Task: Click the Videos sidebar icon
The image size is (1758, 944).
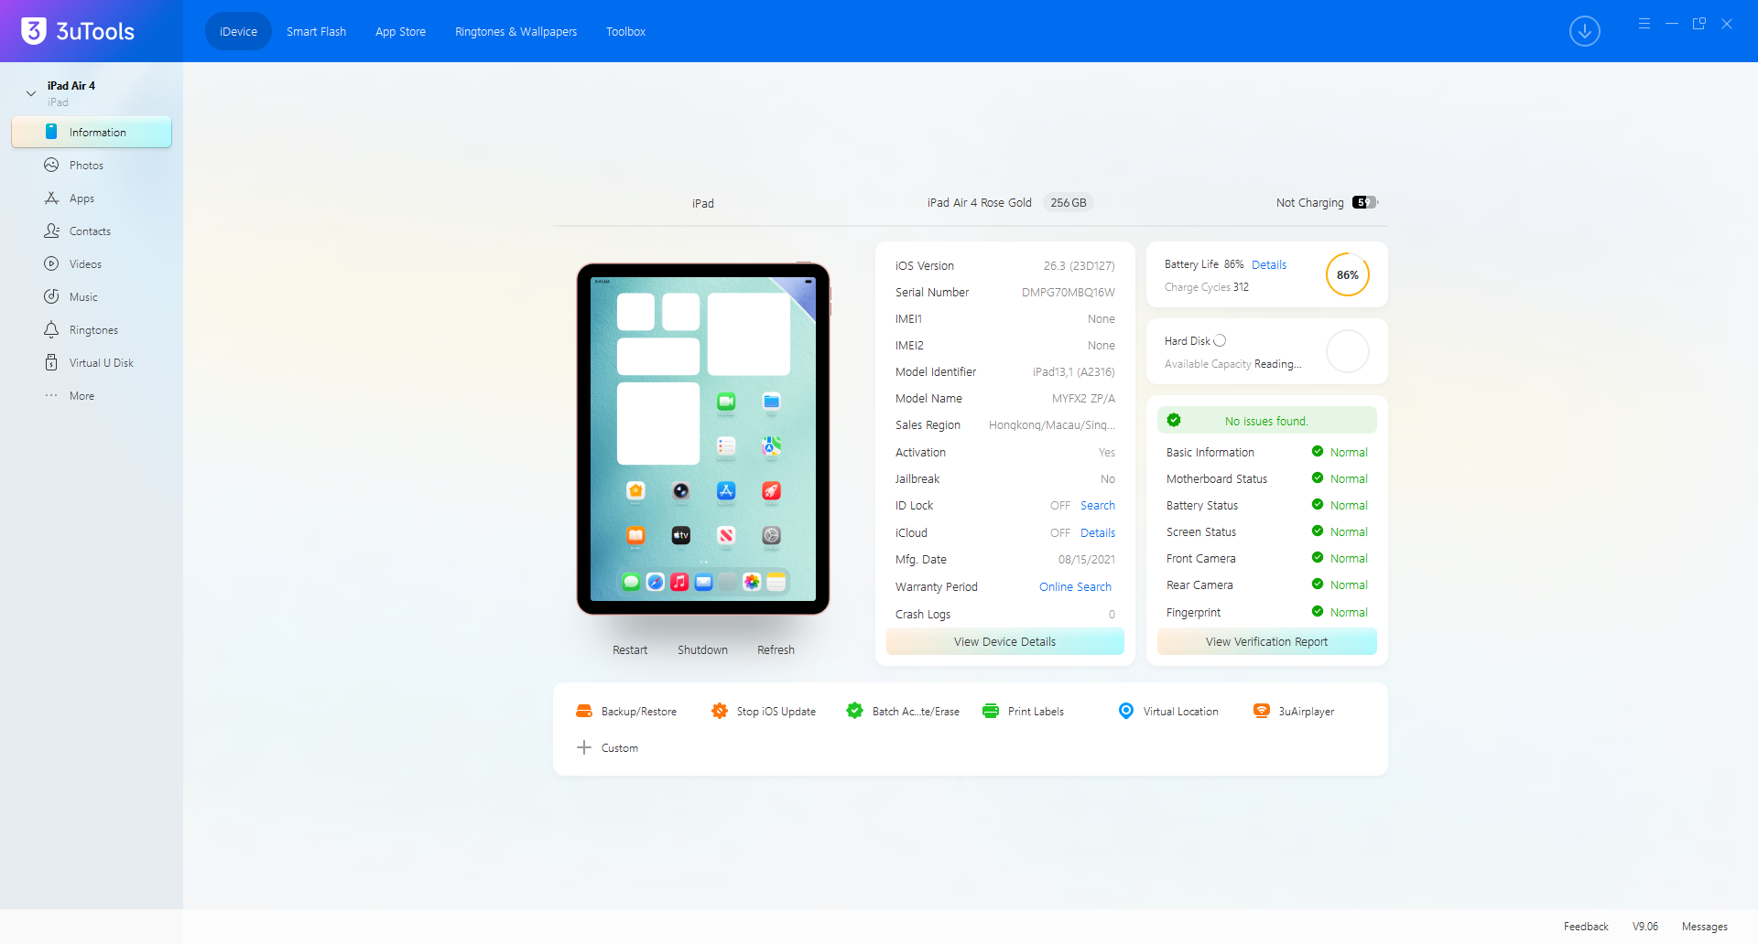Action: (x=51, y=264)
